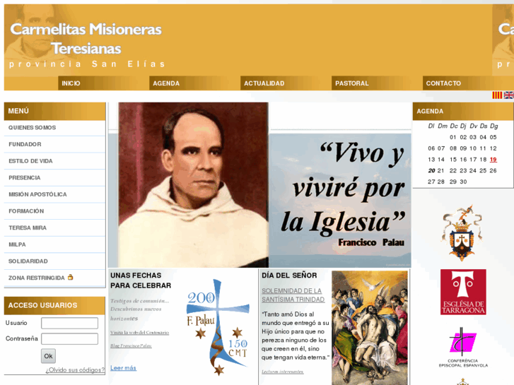Open the Actualidad navigation tab
Image resolution: width=514 pixels, height=385 pixels.
(264, 83)
